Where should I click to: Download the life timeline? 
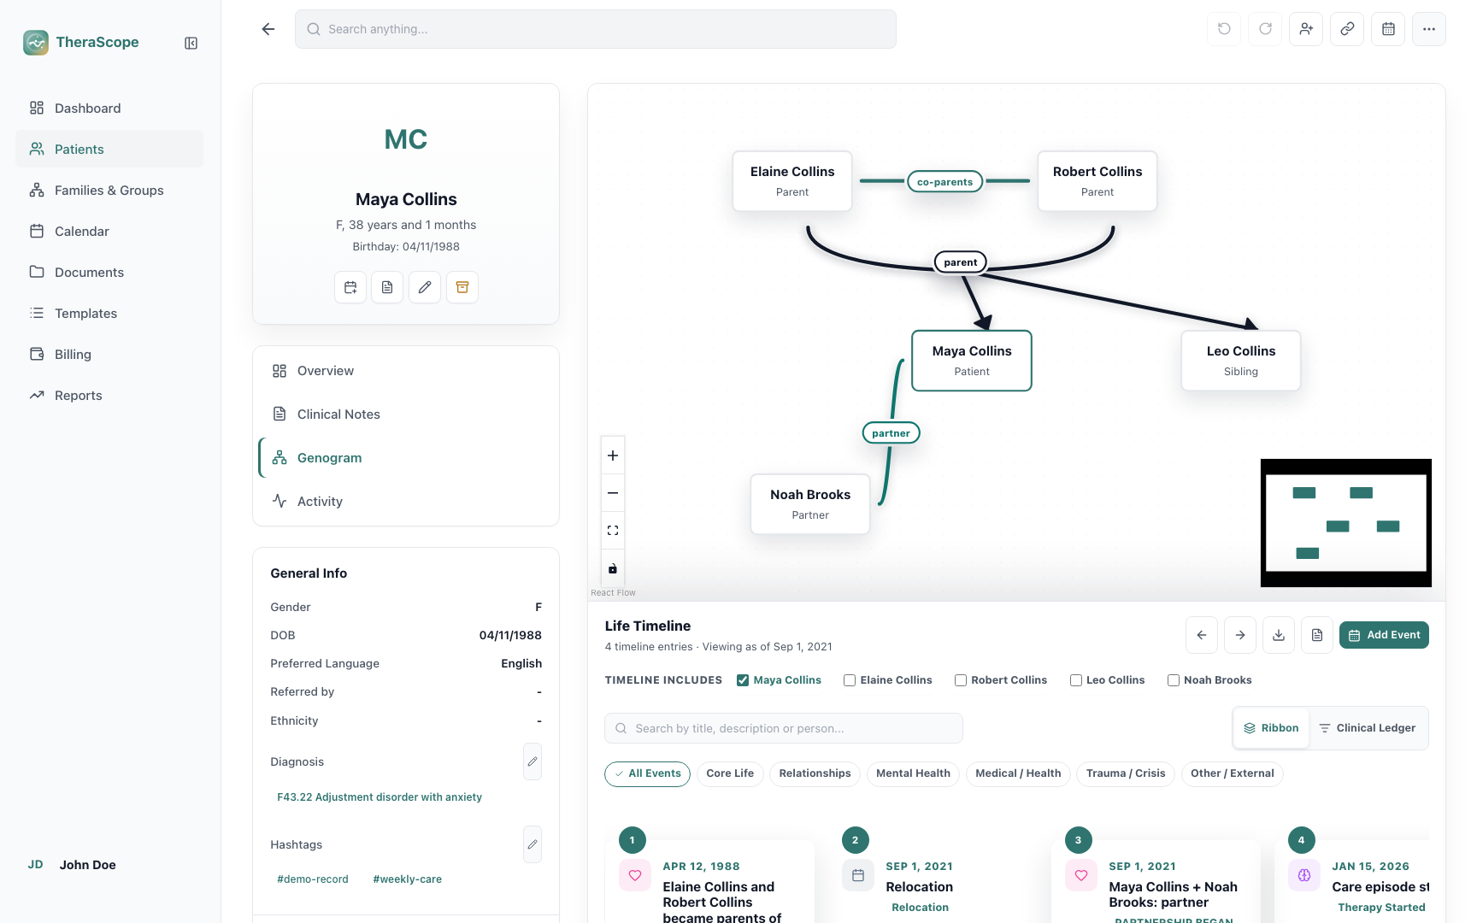(1279, 635)
